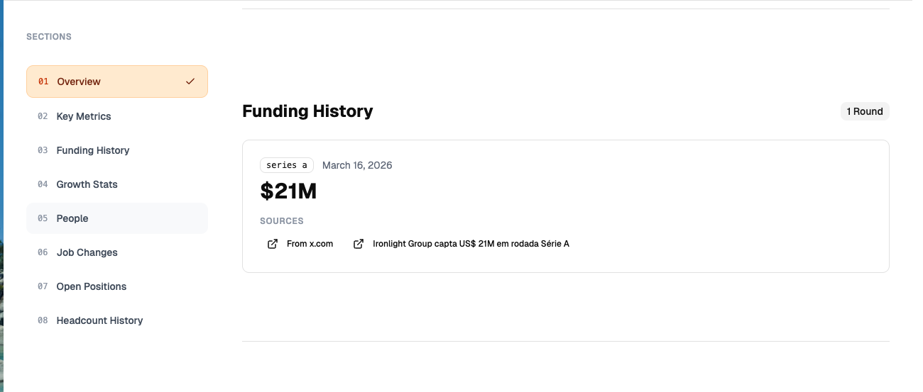Open the From x.com source link

pos(310,244)
